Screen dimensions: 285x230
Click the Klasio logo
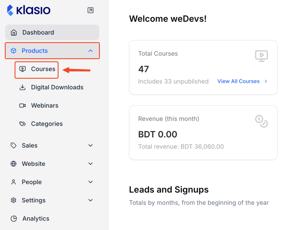pyautogui.click(x=29, y=10)
